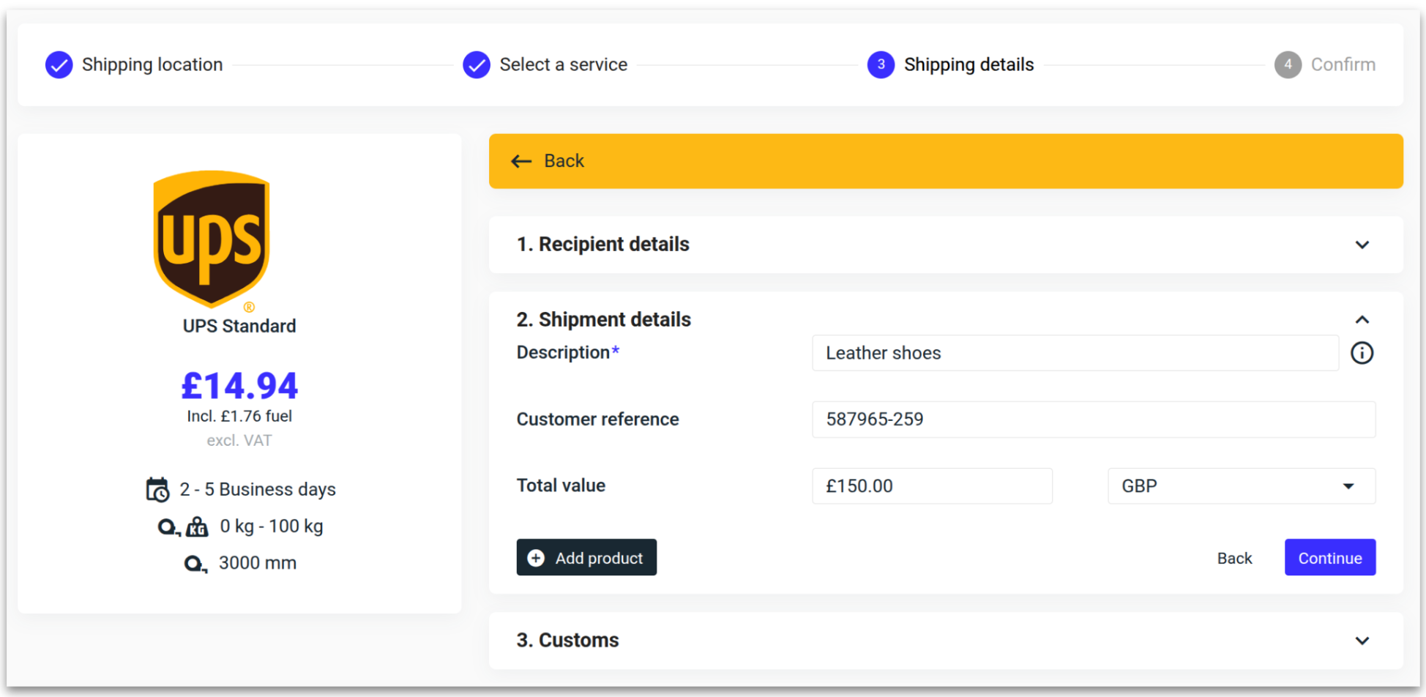
Task: Collapse the Shipment details section
Action: coord(1362,320)
